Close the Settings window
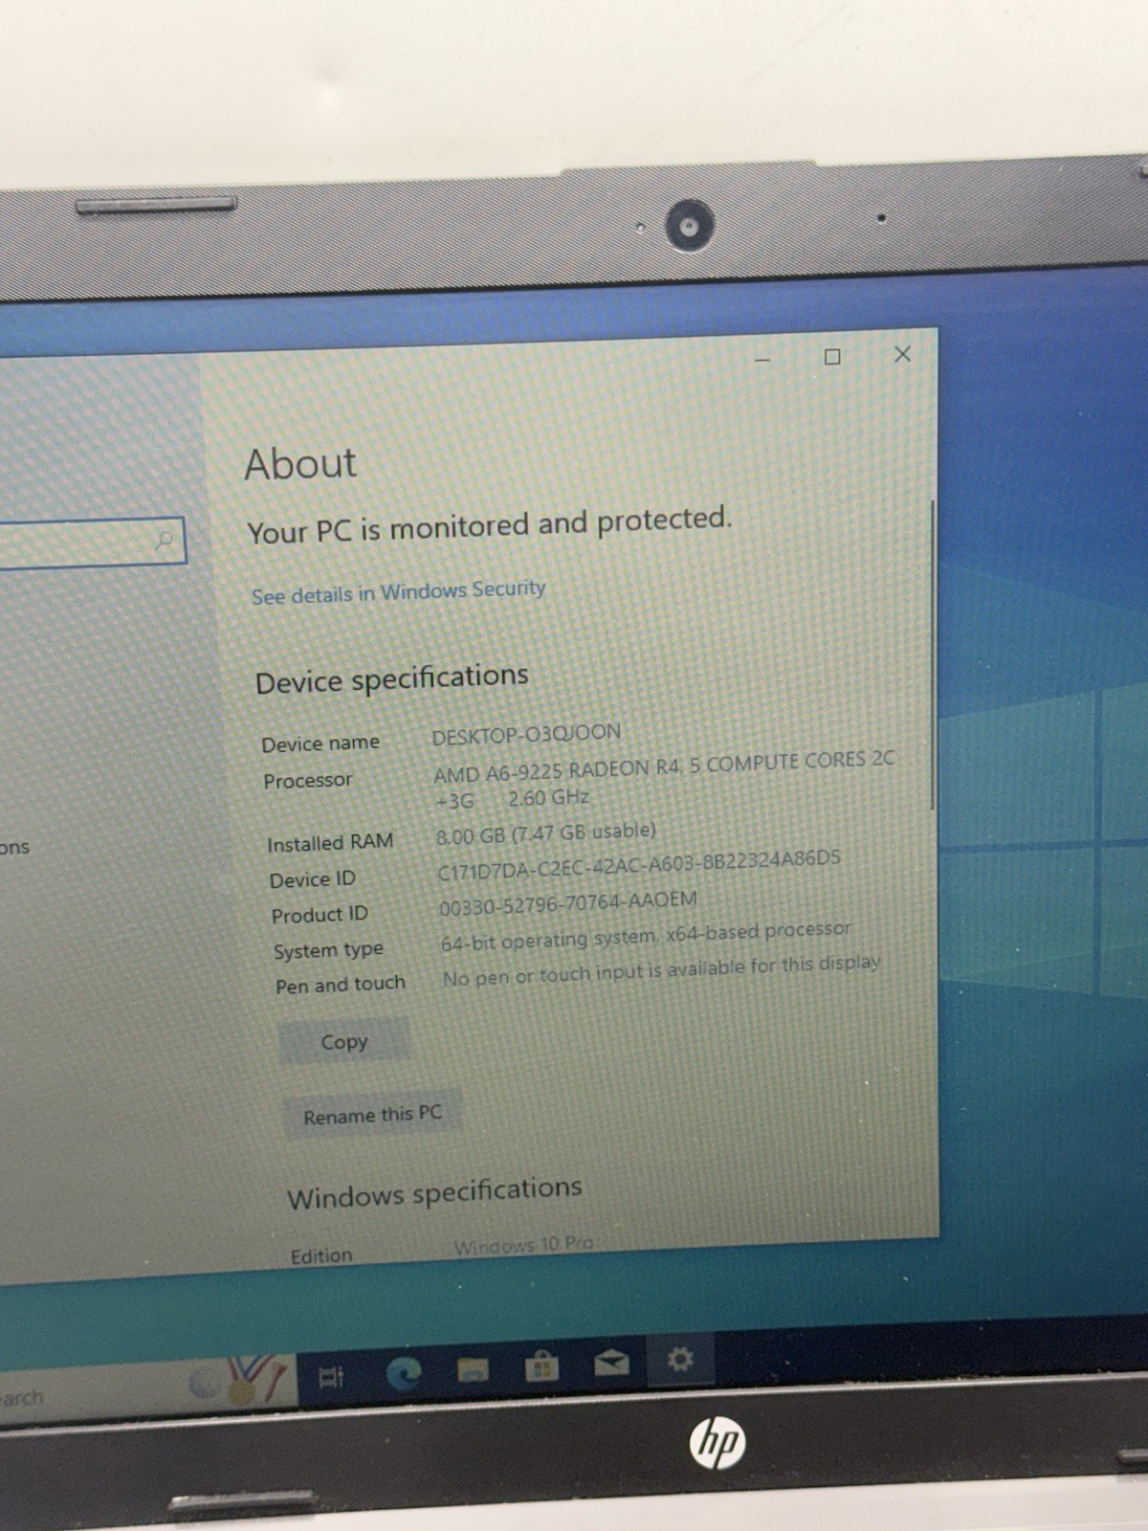The height and width of the screenshot is (1531, 1148). tap(902, 354)
